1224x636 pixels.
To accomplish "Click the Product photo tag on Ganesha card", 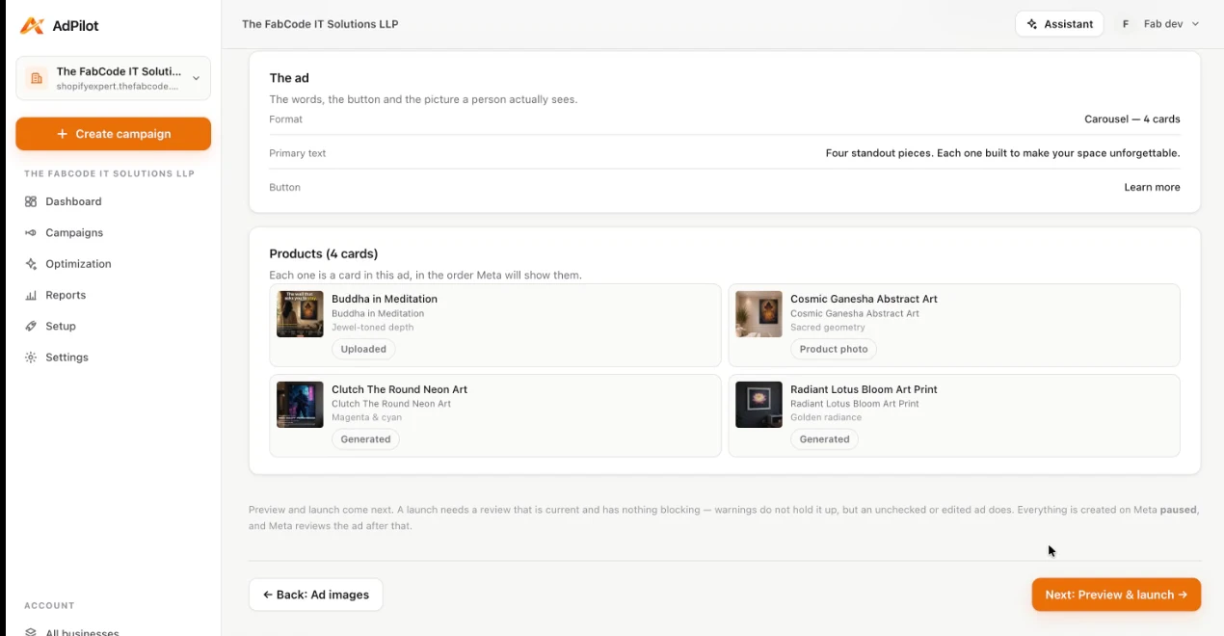I will (834, 349).
